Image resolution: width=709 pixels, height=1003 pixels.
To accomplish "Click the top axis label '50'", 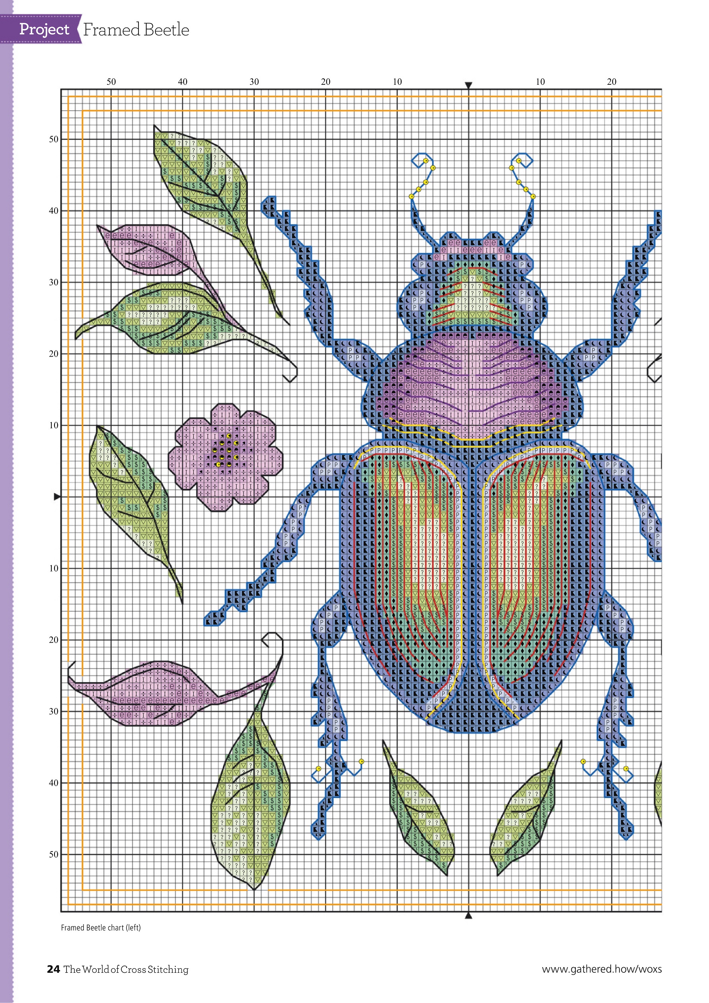I will (111, 82).
